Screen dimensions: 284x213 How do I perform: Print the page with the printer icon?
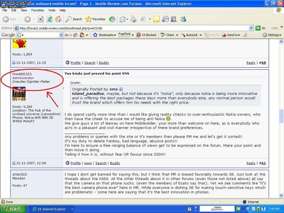click(x=133, y=19)
